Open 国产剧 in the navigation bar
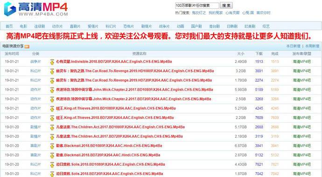 (196, 26)
